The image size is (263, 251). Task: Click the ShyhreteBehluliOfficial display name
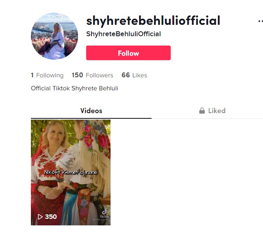point(124,34)
